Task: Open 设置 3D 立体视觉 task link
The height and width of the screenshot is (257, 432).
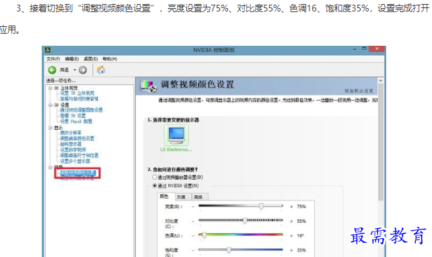Action: point(77,94)
